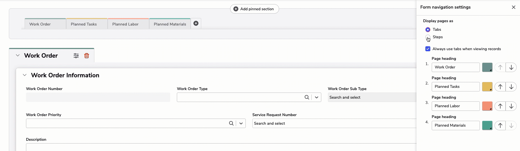Expand the Work Order Priority dropdown arrow
This screenshot has width=520, height=151.
241,123
